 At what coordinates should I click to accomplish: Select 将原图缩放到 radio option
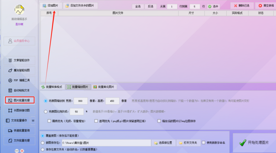coord(46,101)
